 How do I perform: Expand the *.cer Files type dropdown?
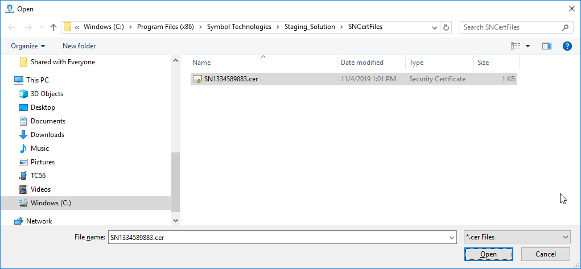pos(517,237)
